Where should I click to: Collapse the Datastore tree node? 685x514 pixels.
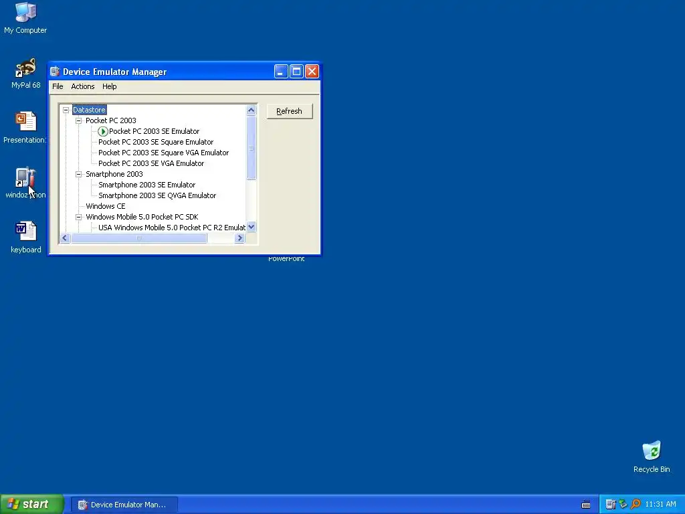click(66, 110)
